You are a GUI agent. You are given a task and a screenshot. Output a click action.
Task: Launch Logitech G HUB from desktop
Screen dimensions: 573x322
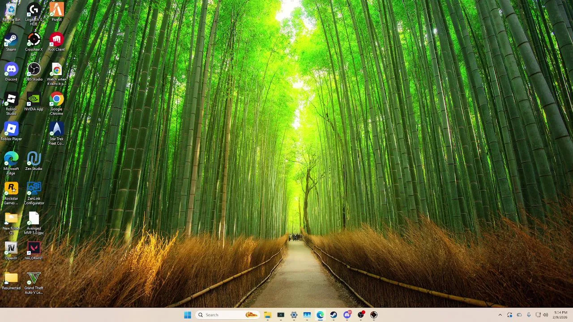[34, 14]
